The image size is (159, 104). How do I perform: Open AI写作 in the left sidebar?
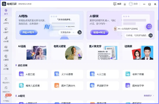6,21
